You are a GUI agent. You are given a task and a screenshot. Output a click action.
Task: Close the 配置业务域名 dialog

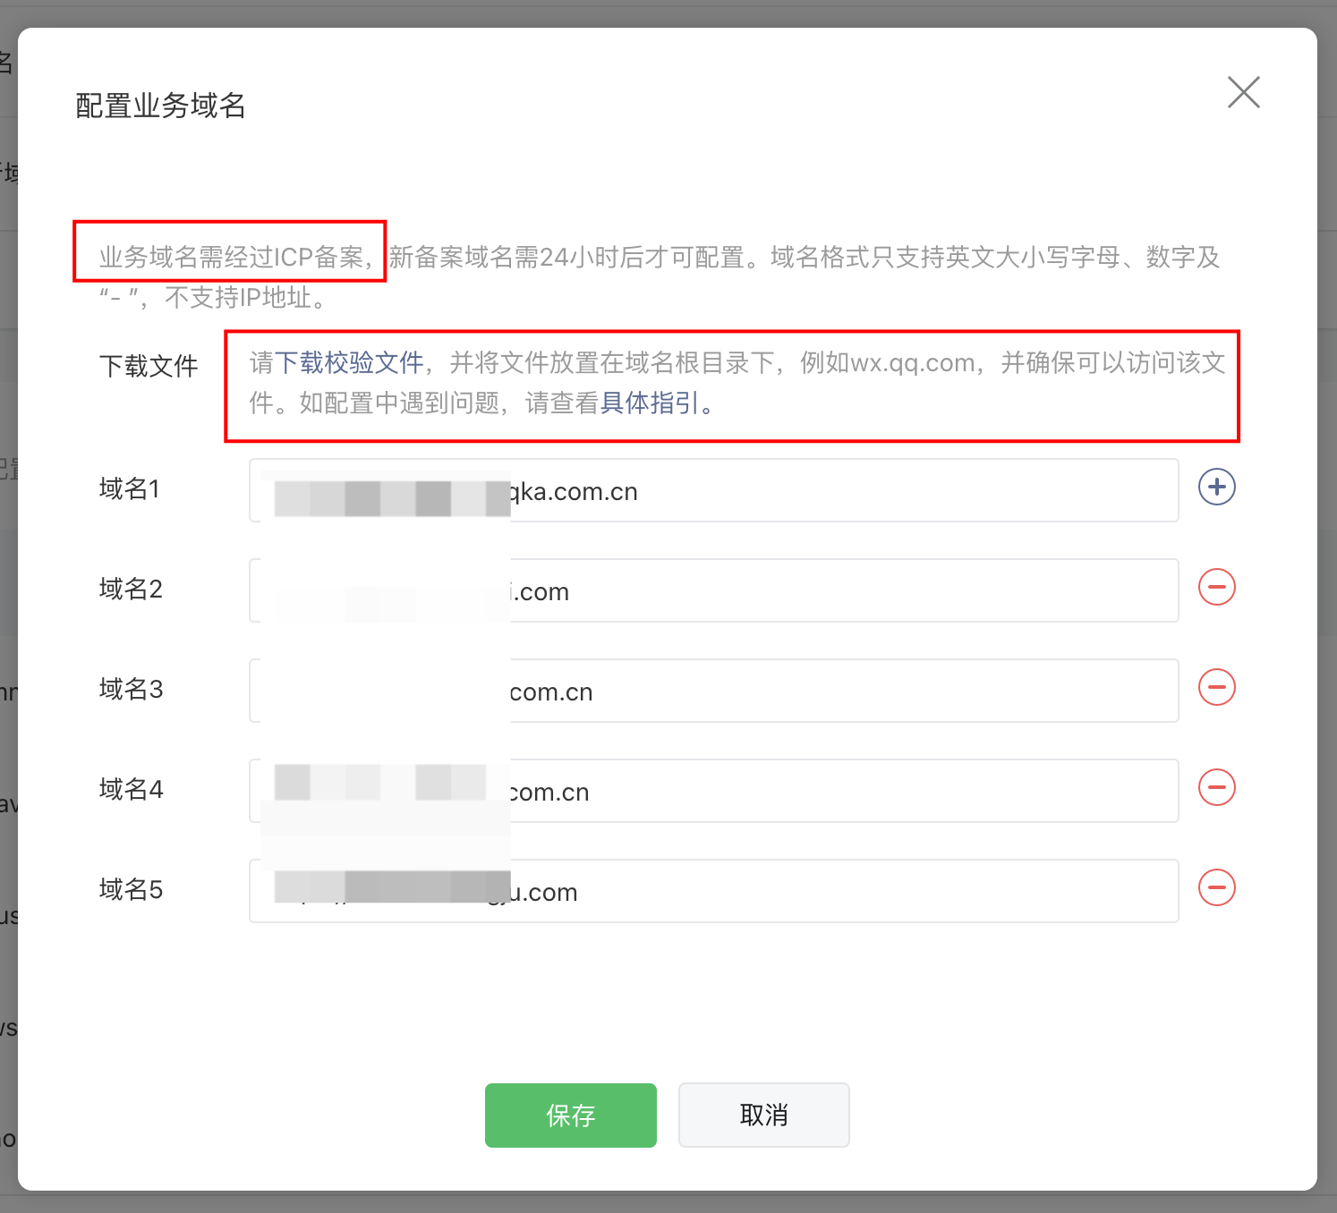(1243, 92)
